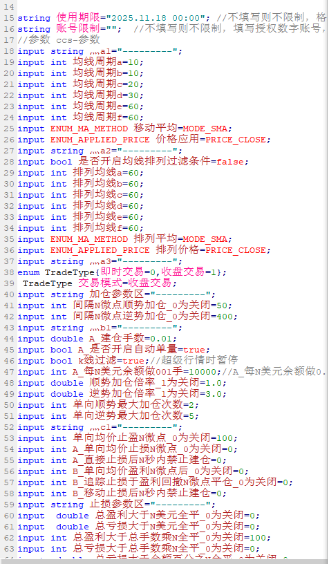Image resolution: width=329 pixels, height=564 pixels.
Task: Click the date string "2025.11.18 00:00"
Action: click(156, 18)
